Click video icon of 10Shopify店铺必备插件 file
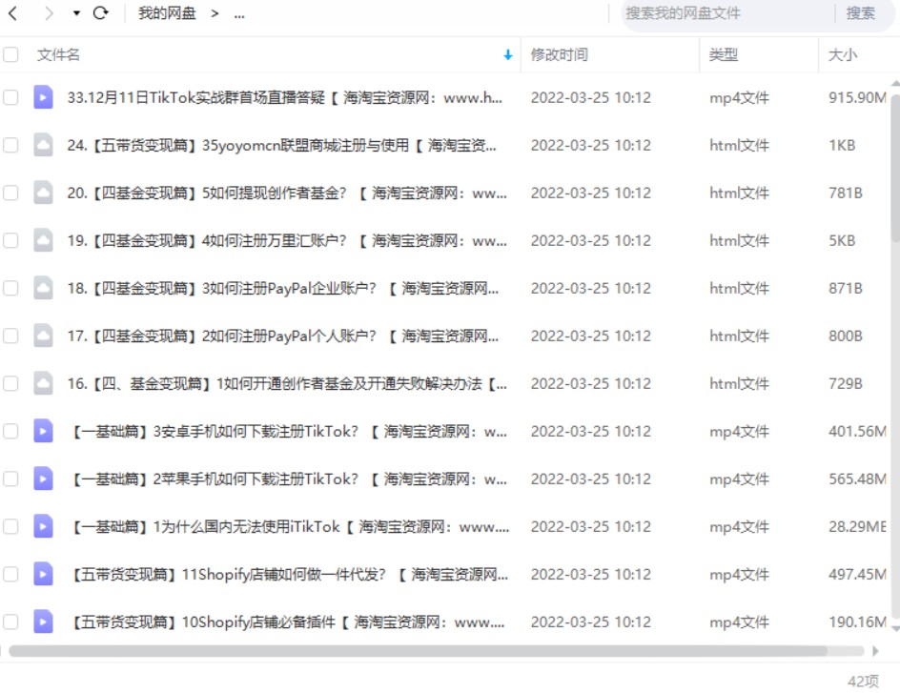This screenshot has height=693, width=900. point(43,621)
